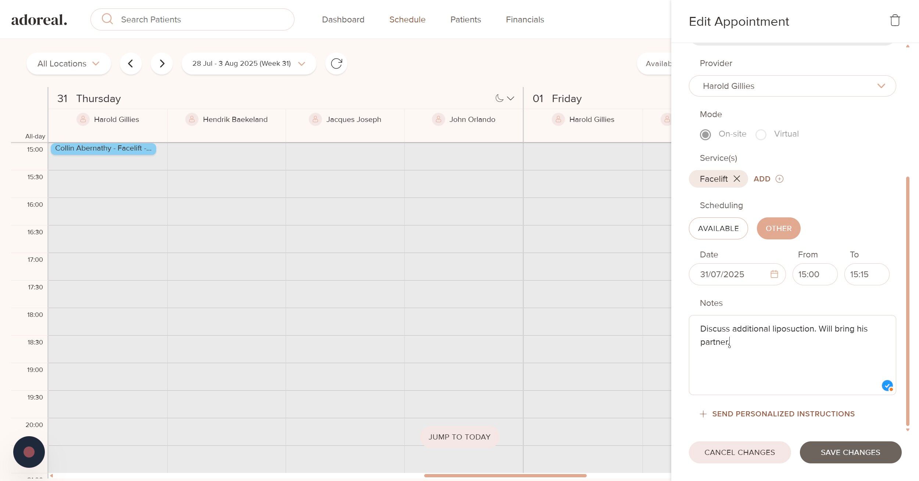Select the On-site mode radio button
Viewport: 919px width, 481px height.
click(x=705, y=135)
